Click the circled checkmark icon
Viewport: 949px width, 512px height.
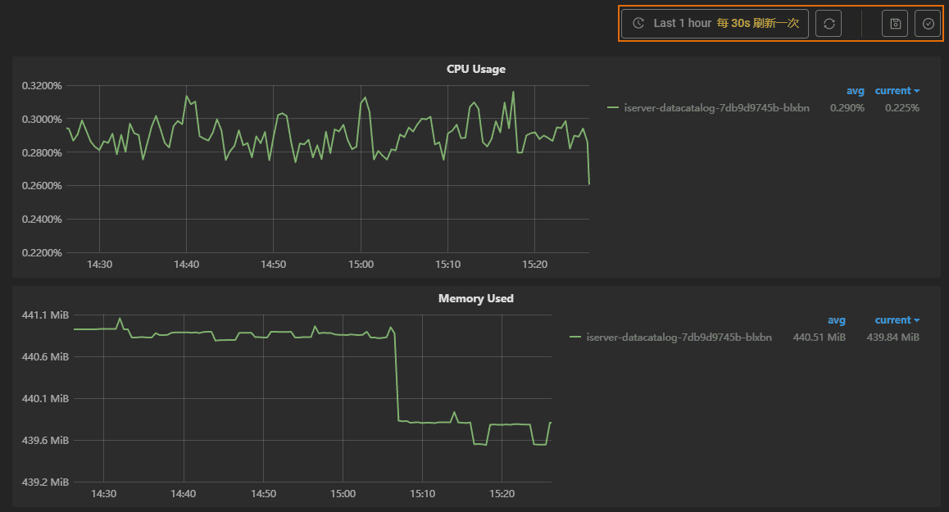(x=928, y=24)
